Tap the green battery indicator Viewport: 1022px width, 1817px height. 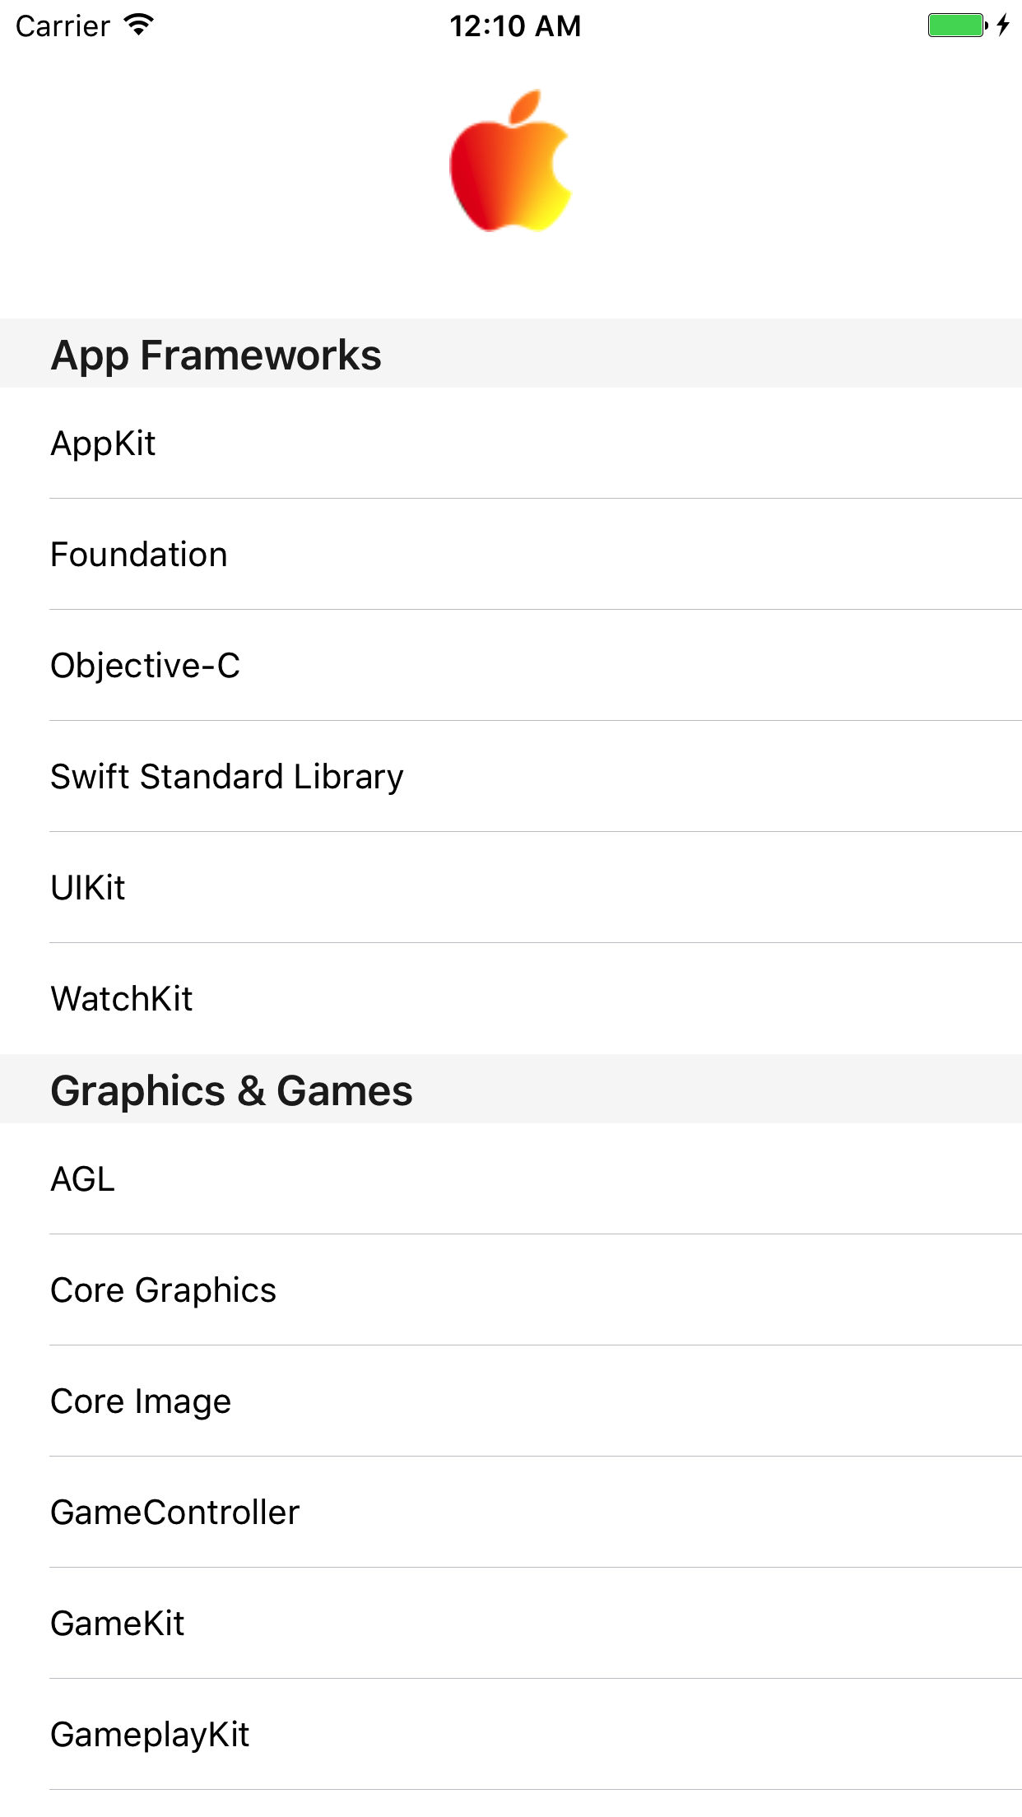coord(956,26)
